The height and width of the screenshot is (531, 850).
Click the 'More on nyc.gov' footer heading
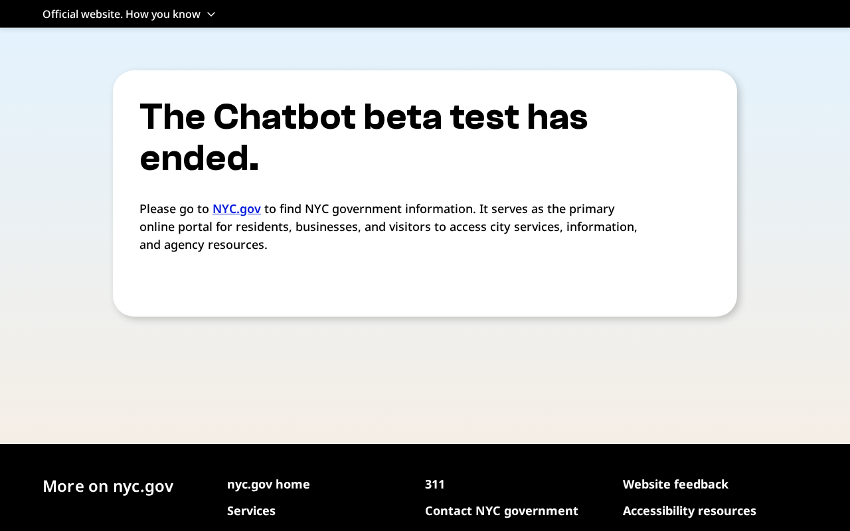pyautogui.click(x=108, y=486)
